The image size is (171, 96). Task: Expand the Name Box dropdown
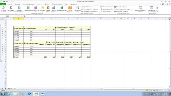pyautogui.click(x=16, y=16)
